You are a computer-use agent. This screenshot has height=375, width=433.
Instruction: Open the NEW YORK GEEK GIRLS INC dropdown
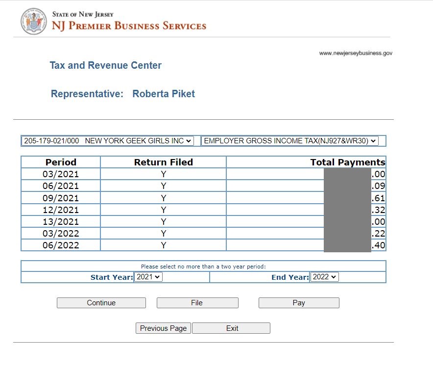tap(107, 141)
